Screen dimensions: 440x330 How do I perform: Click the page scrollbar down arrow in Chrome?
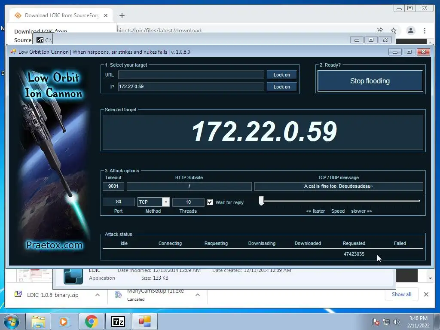point(431,278)
